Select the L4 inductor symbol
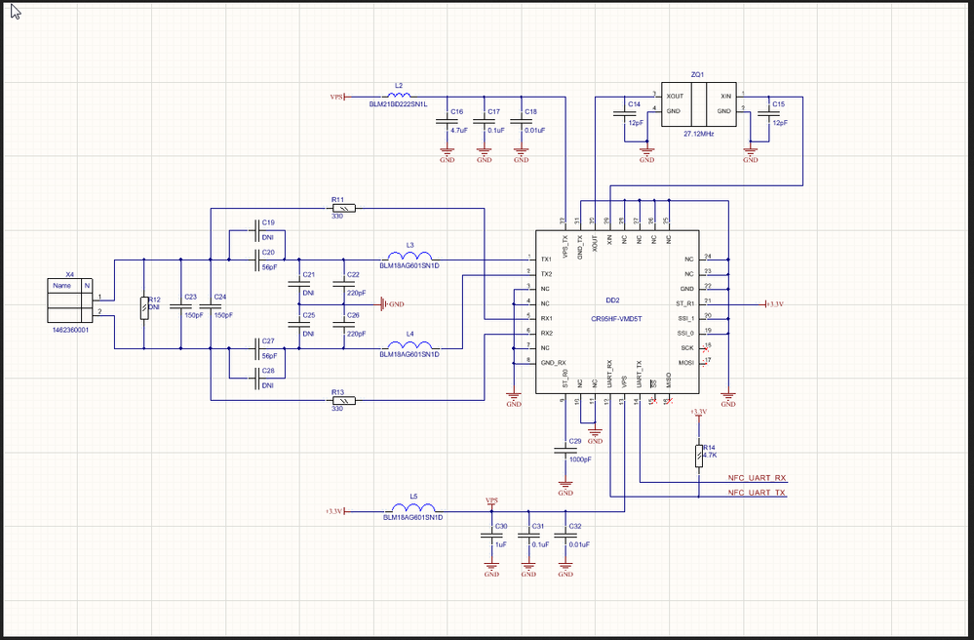Viewport: 974px width, 640px height. [409, 344]
